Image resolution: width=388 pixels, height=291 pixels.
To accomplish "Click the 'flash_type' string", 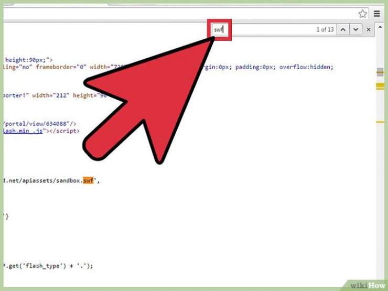I will point(46,266).
